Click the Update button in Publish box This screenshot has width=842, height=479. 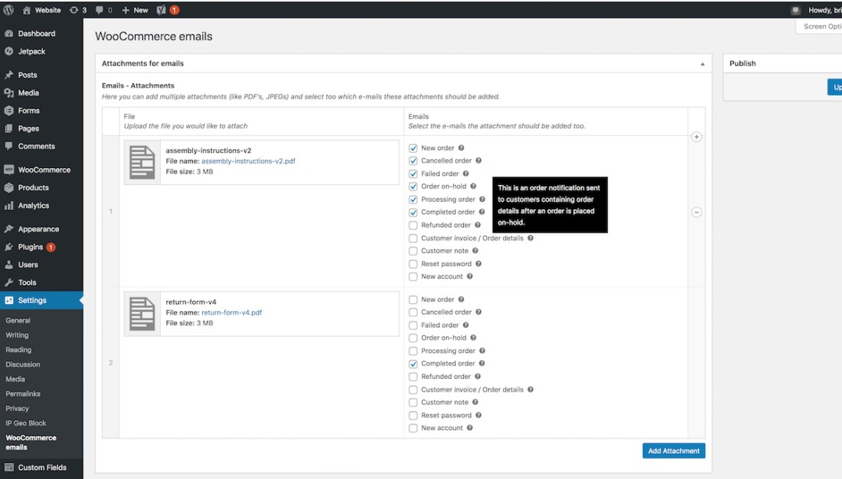coord(836,86)
